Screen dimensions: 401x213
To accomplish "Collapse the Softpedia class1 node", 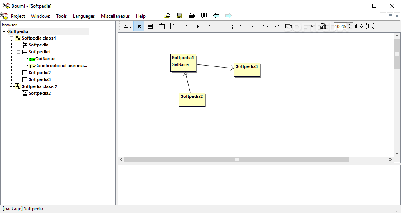I will click(x=11, y=38).
